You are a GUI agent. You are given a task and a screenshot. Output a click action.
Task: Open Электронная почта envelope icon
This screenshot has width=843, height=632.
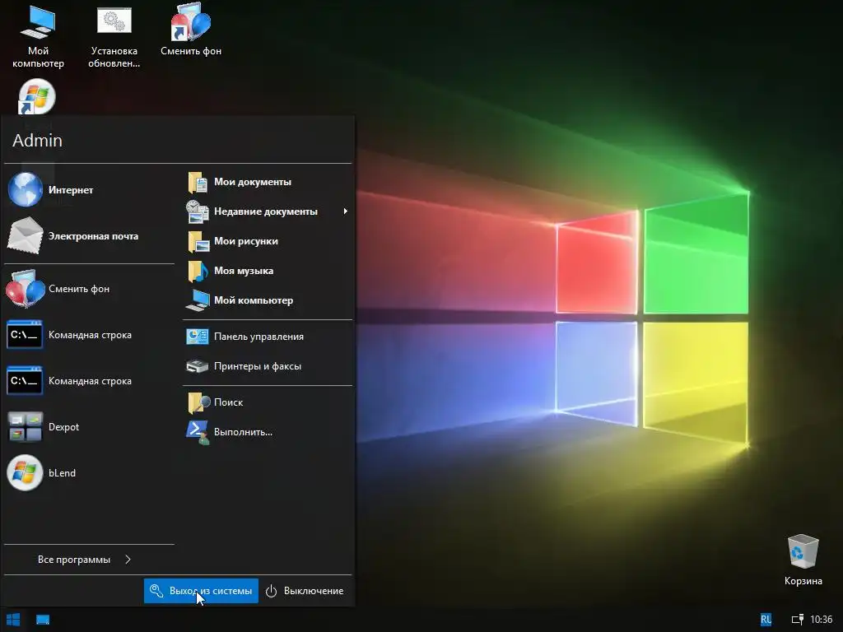25,236
